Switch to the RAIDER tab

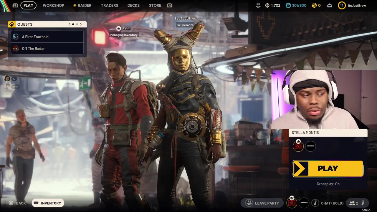(x=82, y=5)
